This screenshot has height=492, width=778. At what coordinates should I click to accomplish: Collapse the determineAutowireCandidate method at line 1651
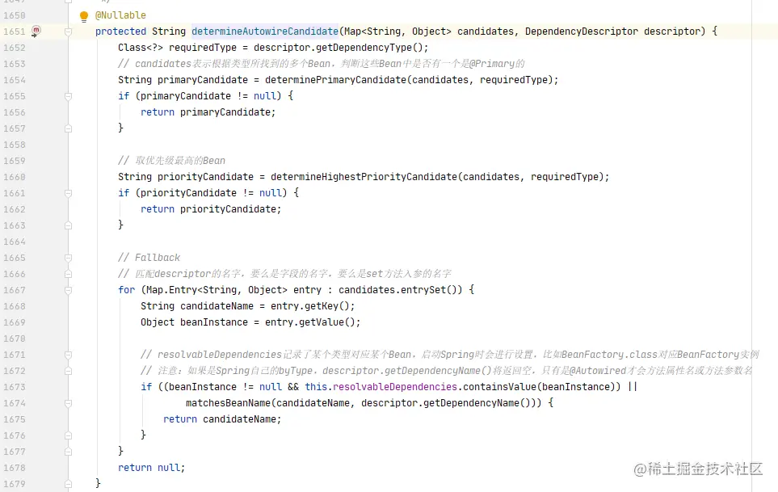coord(68,32)
